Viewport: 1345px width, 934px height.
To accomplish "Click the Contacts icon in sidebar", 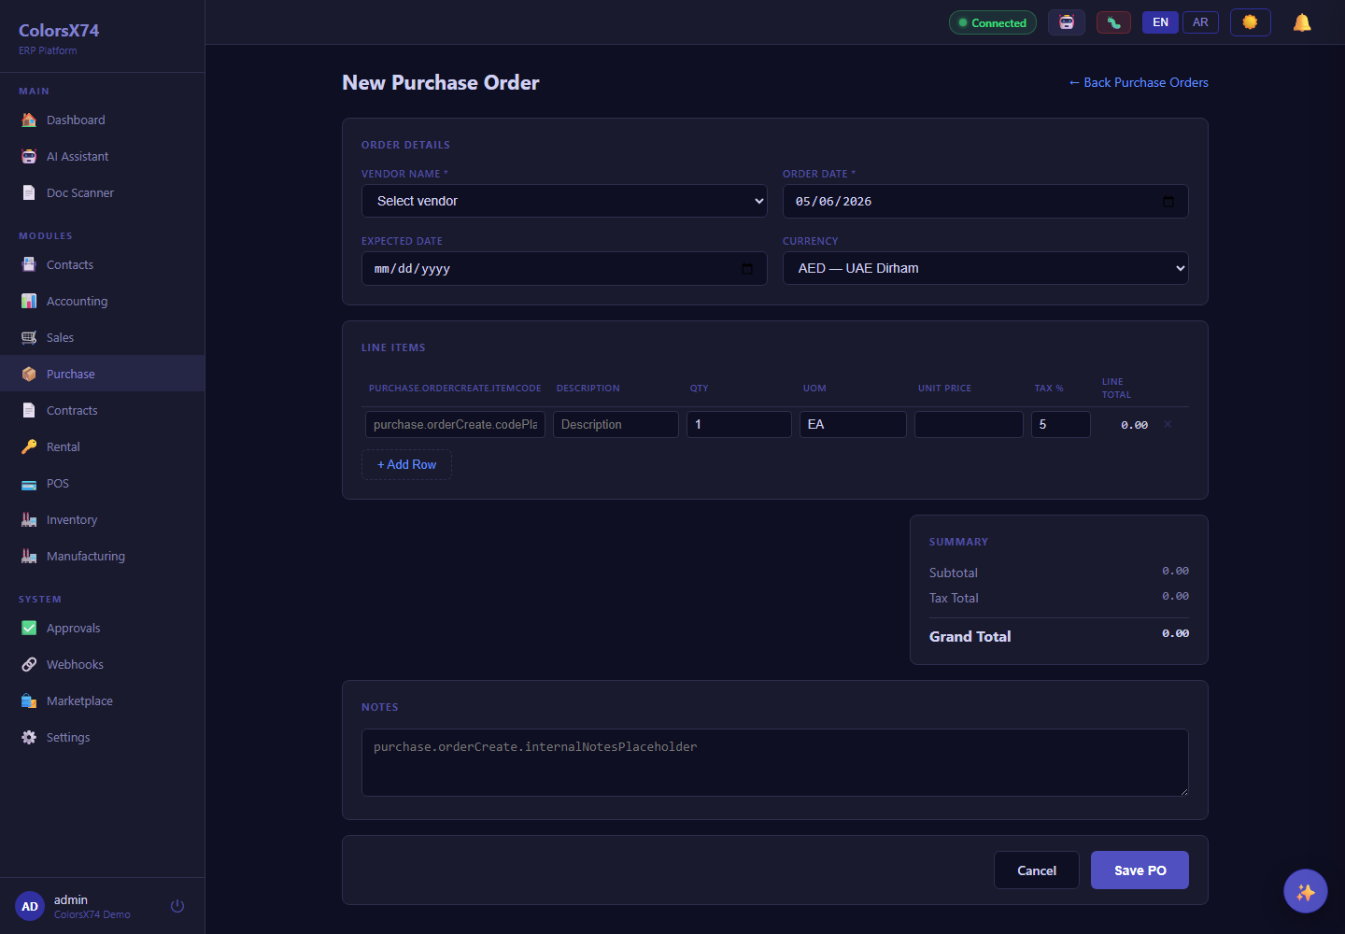I will click(29, 265).
